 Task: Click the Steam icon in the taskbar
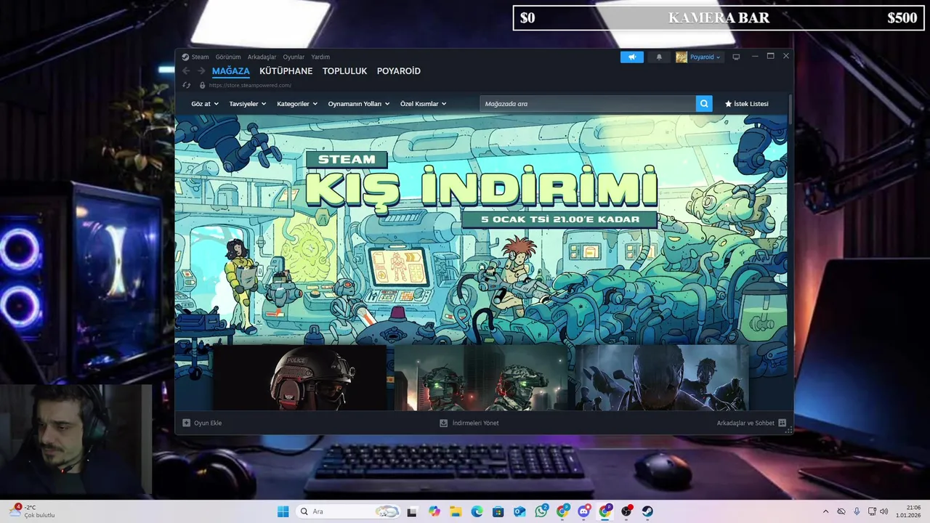pyautogui.click(x=647, y=511)
